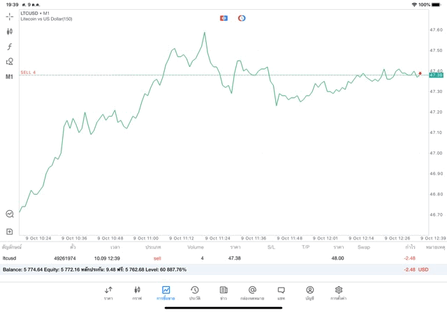The image size is (447, 312).
Task: Tap the Wi-Fi icon in status bar
Action: click(x=414, y=5)
